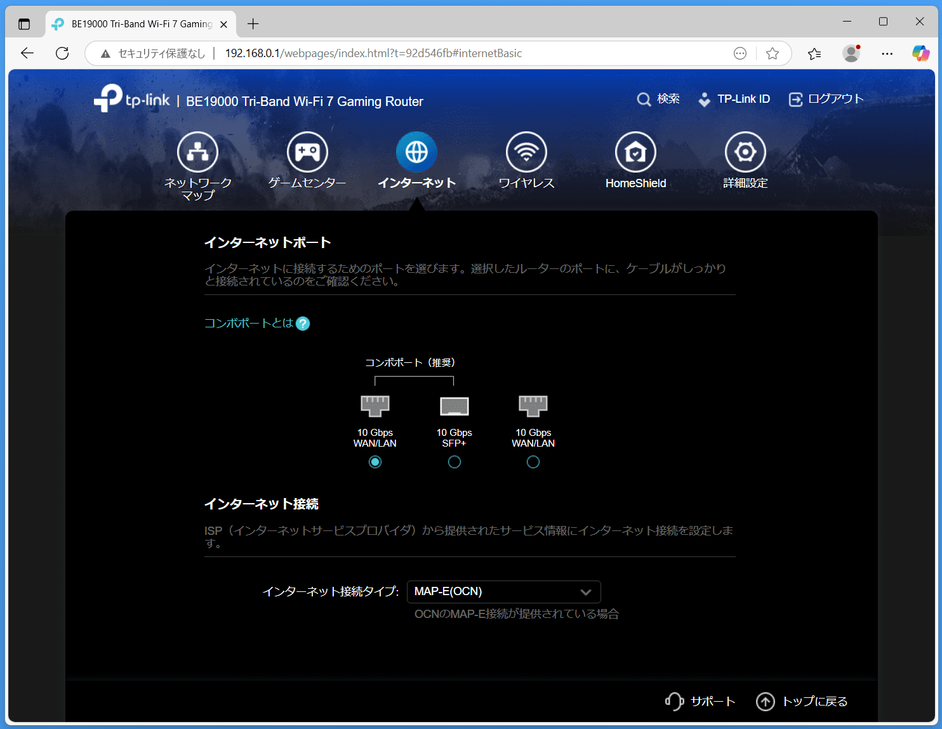Close the BE19000 browser tab
The height and width of the screenshot is (729, 942).
223,24
